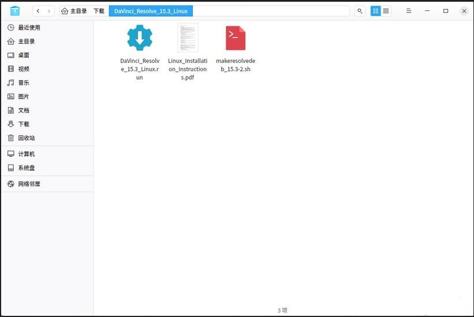Open 下载 in the breadcrumb path
The image size is (474, 317).
coord(99,11)
